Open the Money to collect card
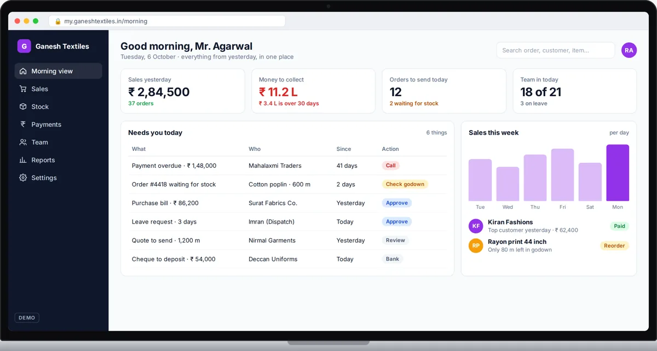The image size is (657, 351). coord(313,91)
